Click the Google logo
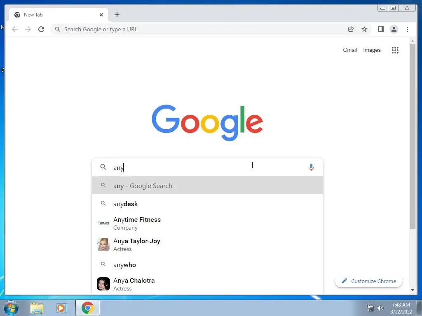Image resolution: width=422 pixels, height=316 pixels. click(x=207, y=123)
